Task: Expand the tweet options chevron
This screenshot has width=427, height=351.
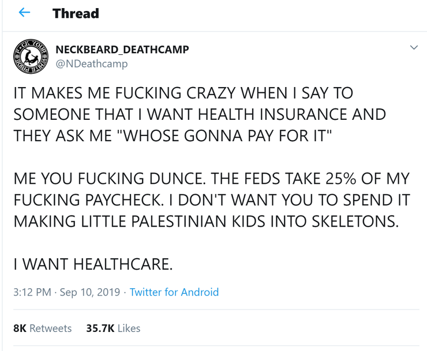Action: 414,47
